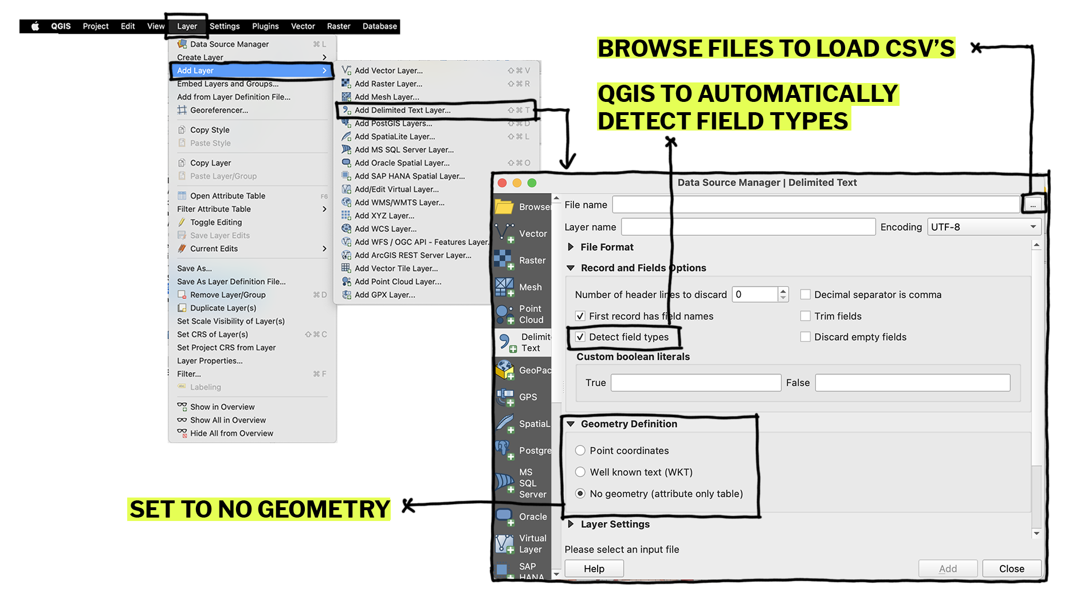The image size is (1084, 596).
Task: Click the Add SpatiaLite Layer icon
Action: [x=347, y=136]
